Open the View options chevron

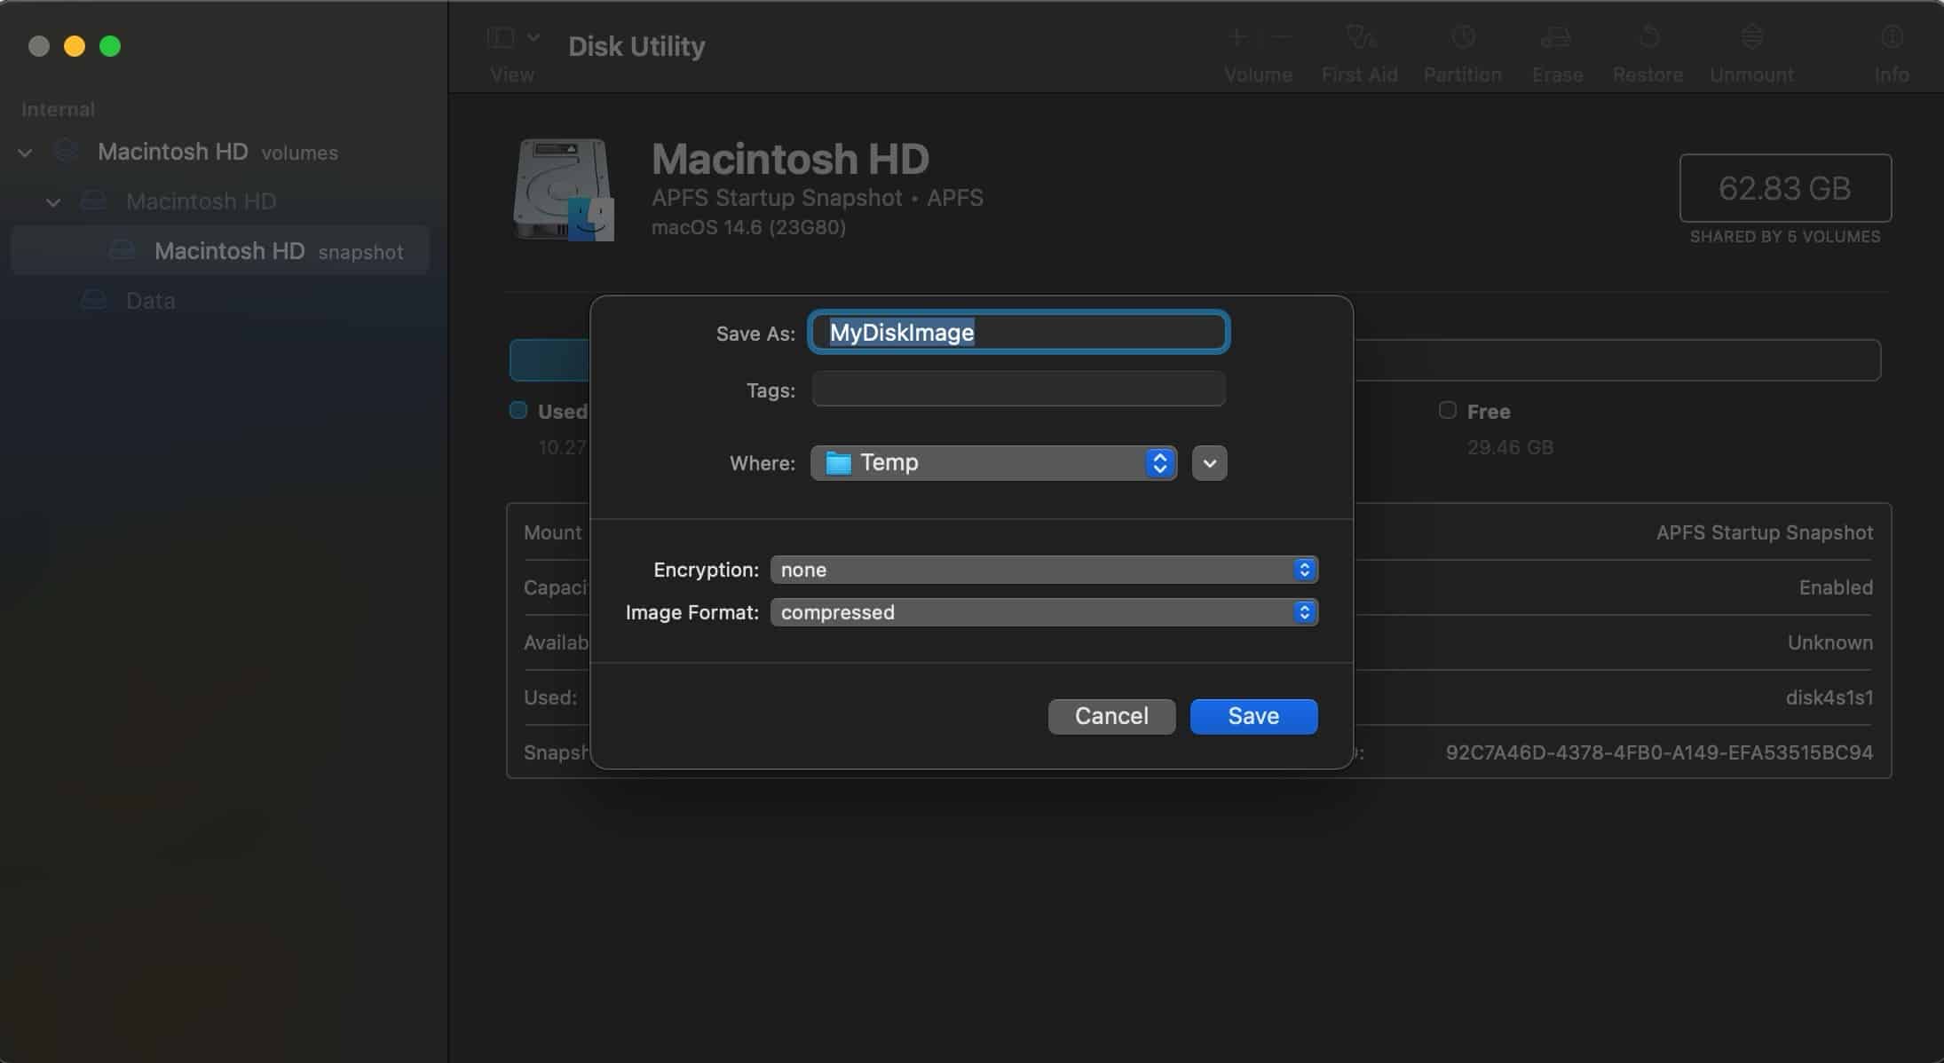point(533,37)
